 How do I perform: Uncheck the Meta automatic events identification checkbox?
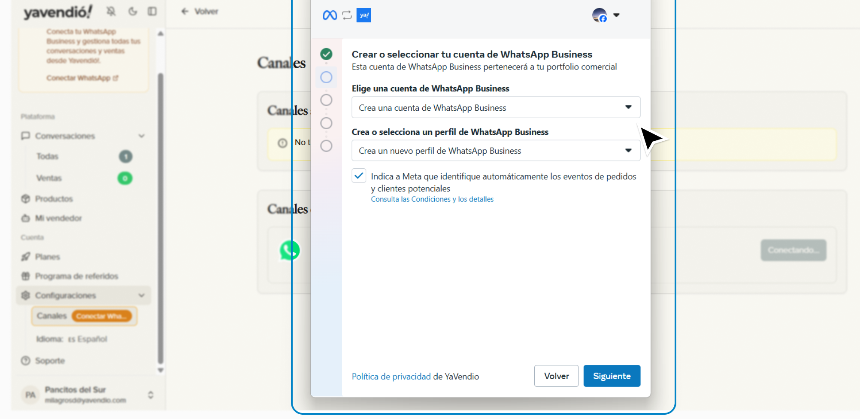[359, 176]
